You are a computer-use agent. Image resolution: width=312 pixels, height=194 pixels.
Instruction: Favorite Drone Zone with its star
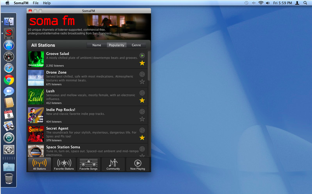point(142,81)
